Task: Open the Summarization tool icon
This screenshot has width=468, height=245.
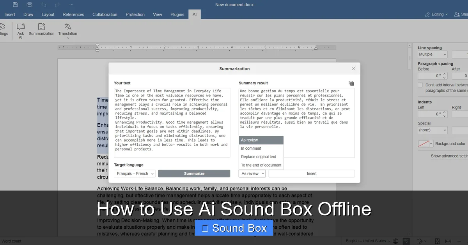Action: coord(41,27)
